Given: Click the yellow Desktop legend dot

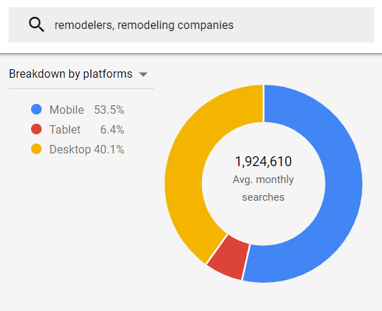Looking at the screenshot, I should [36, 149].
